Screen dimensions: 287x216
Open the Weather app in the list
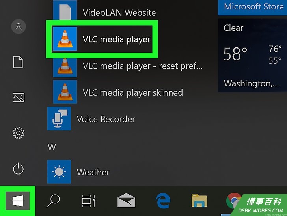coord(79,172)
